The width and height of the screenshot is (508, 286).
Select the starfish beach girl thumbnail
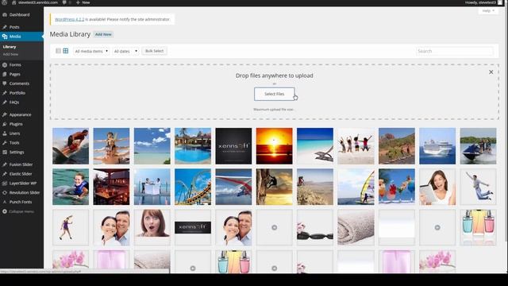point(111,146)
